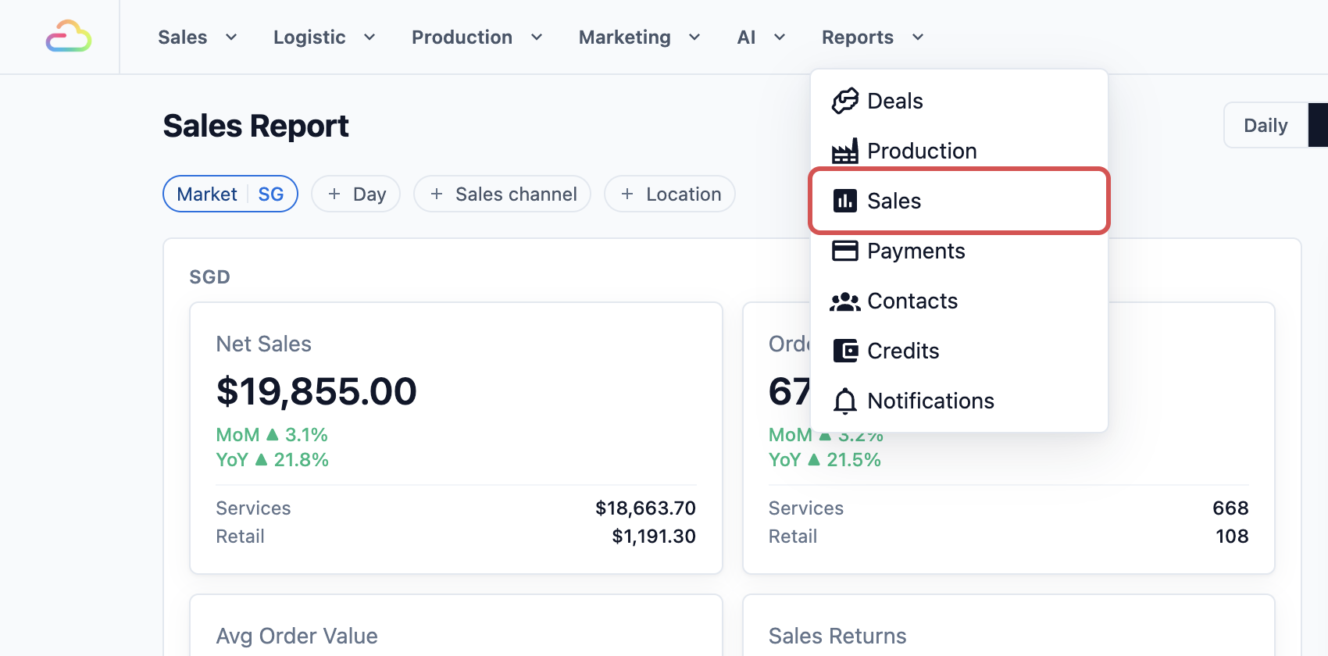Open the AI top menu

click(x=762, y=37)
